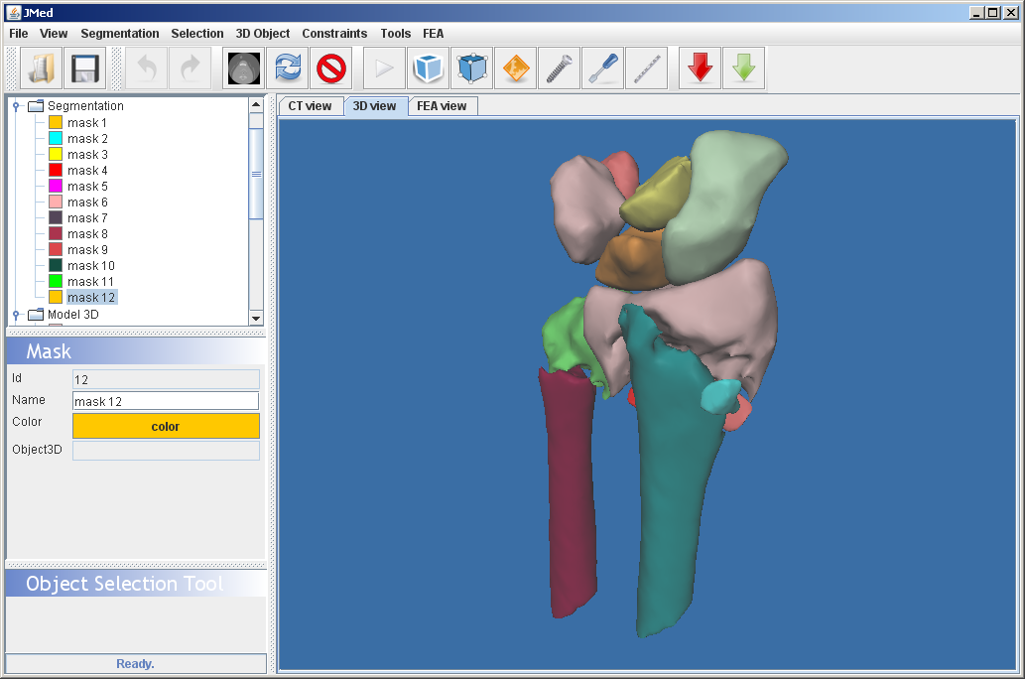The height and width of the screenshot is (679, 1025).
Task: Select the screw tool icon
Action: click(x=559, y=68)
